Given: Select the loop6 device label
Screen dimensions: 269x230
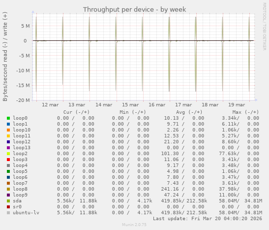Looking at the screenshot, I should [20, 177].
